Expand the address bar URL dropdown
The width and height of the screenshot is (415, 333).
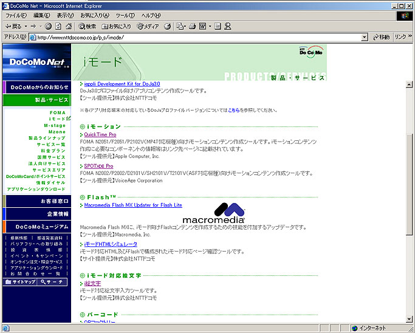[x=364, y=37]
